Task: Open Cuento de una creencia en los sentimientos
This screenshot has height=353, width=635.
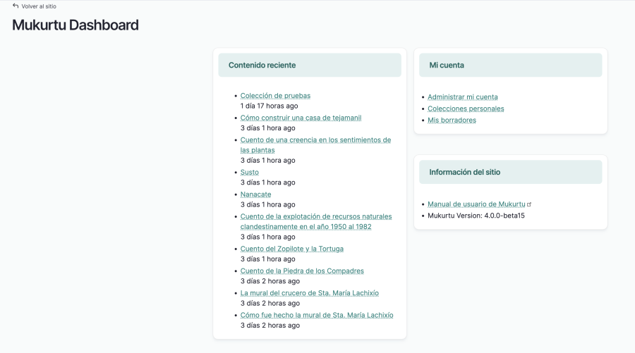Action: click(x=315, y=144)
